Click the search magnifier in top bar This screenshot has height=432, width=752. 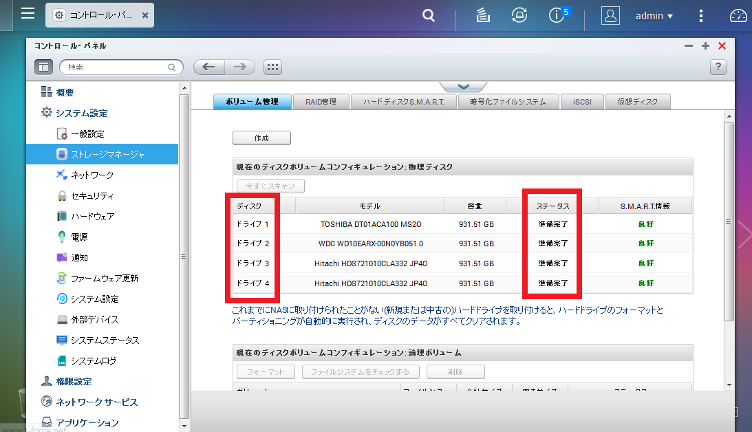tap(428, 16)
